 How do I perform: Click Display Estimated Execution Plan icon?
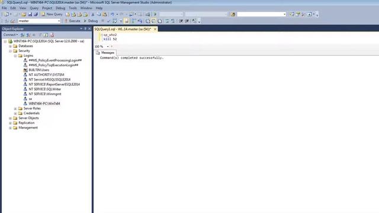click(x=114, y=21)
